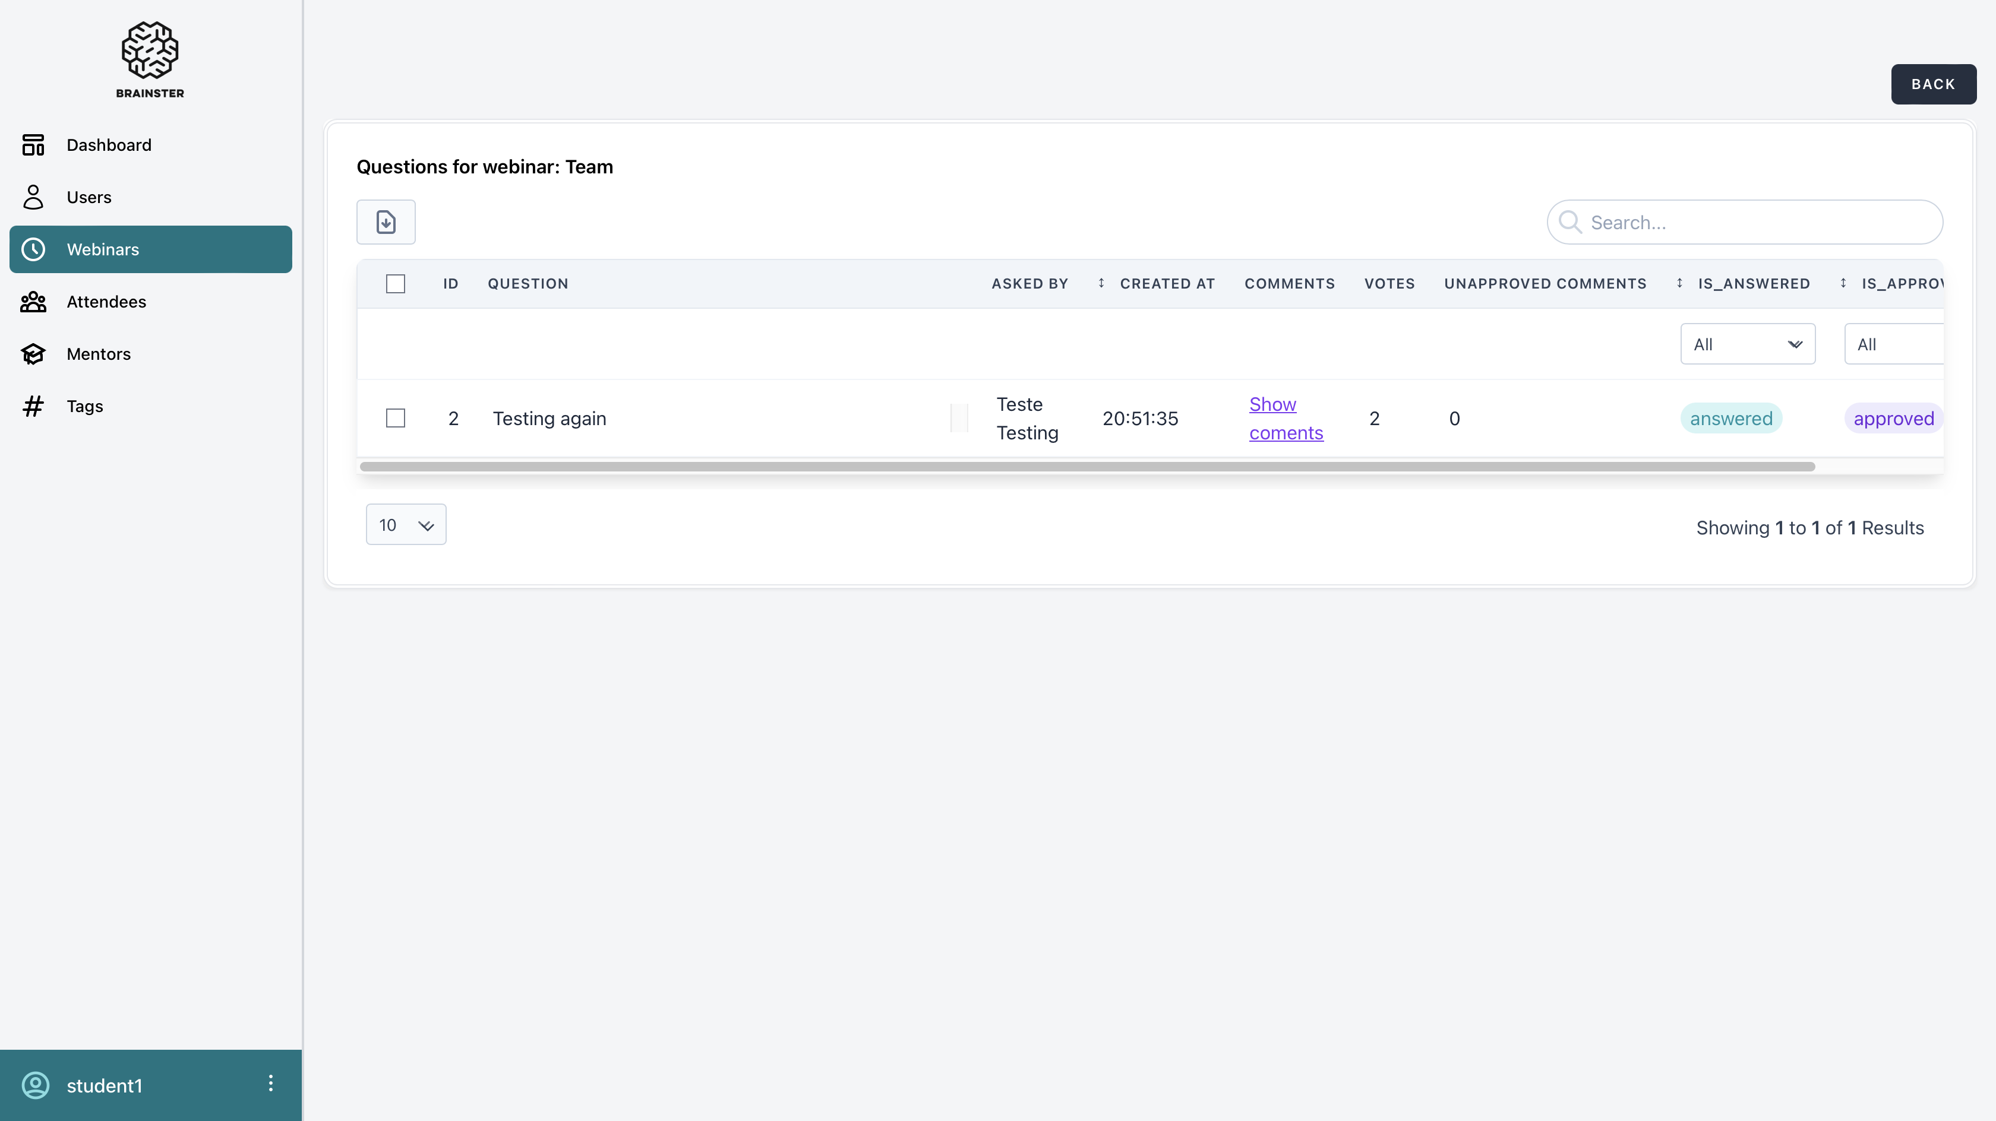Screen dimensions: 1996x1121
Task: Click the Attendees group icon
Action: [x=33, y=302]
